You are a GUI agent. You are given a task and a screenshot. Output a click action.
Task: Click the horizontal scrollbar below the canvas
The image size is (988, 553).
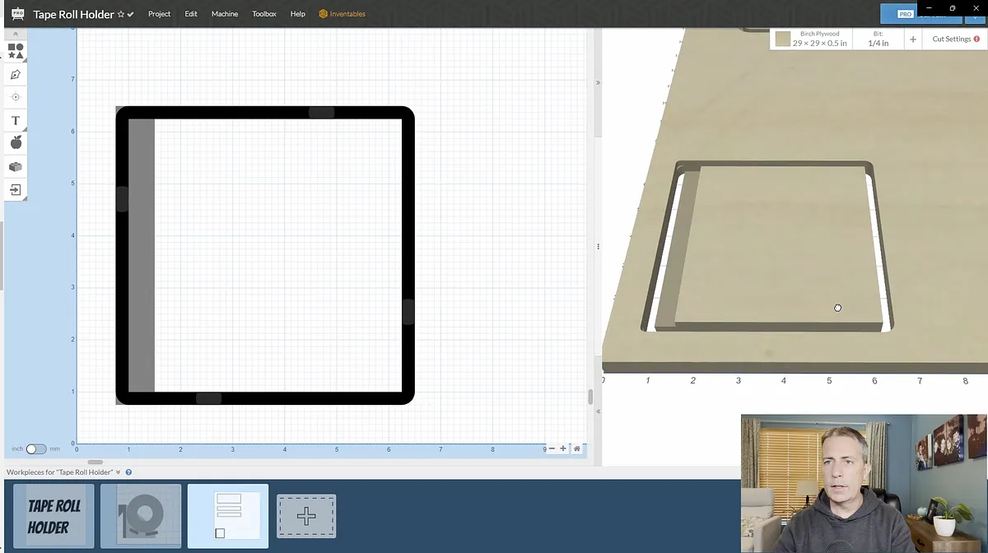96,462
